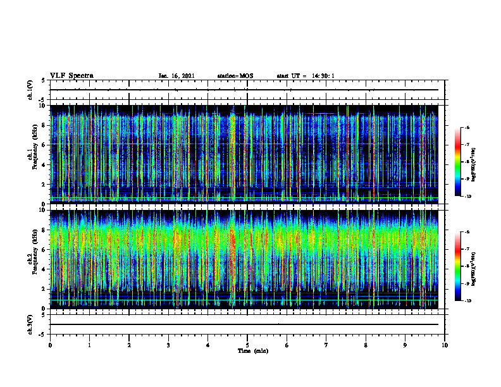Click the log(PSD) unit label beside ch.2 colorbar
This screenshot has height=387, width=501.
pyautogui.click(x=474, y=268)
